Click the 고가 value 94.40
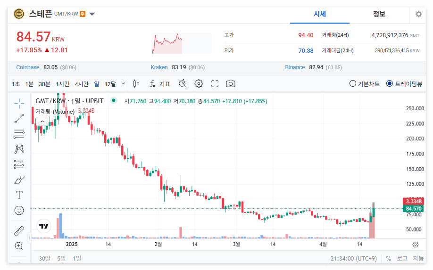 (x=306, y=35)
